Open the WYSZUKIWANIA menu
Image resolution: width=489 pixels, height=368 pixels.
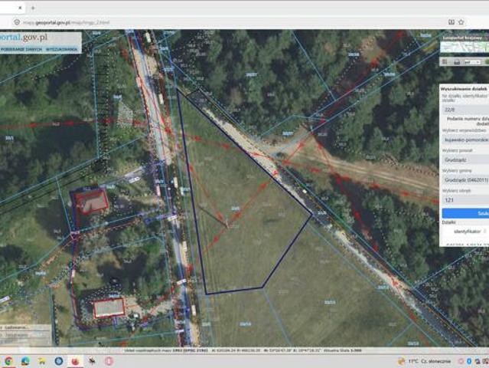pos(61,49)
